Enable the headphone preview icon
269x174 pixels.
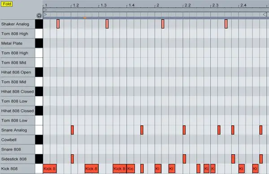click(39, 16)
